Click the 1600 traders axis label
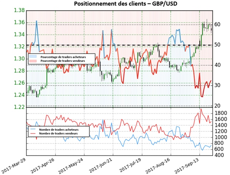 pos(221,119)
